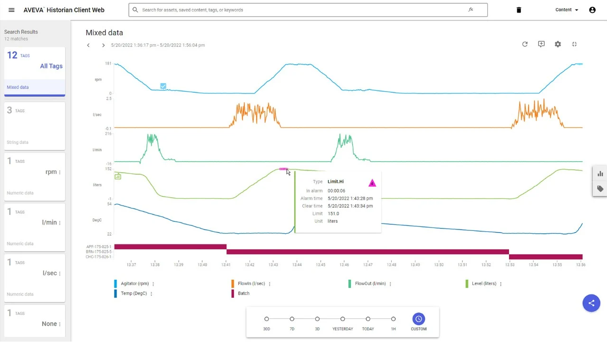
Task: Open the Content dropdown
Action: [x=567, y=10]
